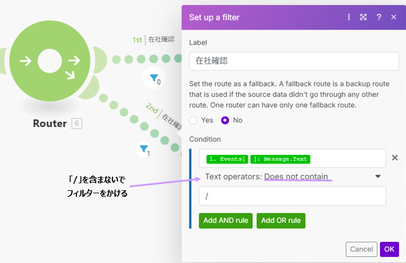Open the second route filter icon
Image resolution: width=406 pixels, height=263 pixels.
(x=144, y=149)
